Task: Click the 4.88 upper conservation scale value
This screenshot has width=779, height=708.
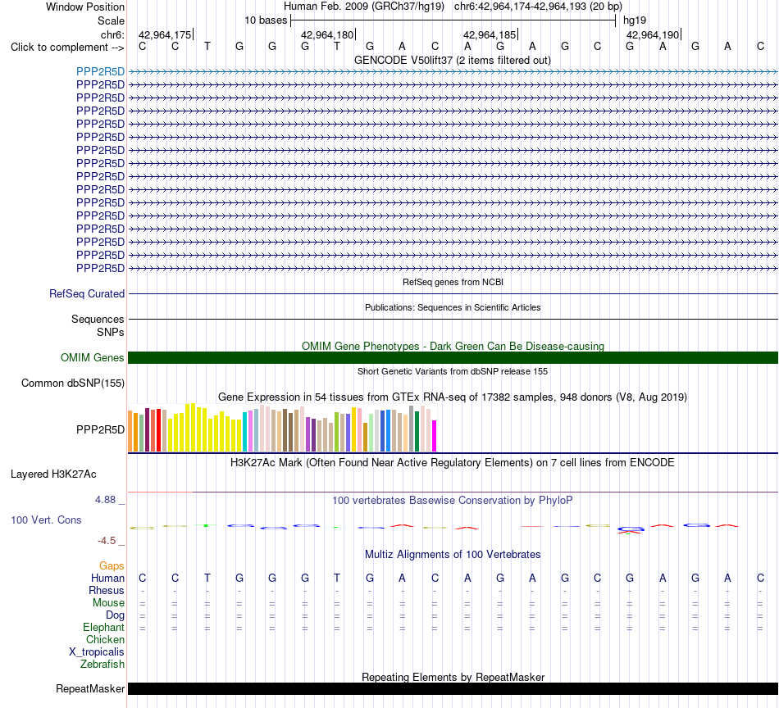Action: pos(105,500)
